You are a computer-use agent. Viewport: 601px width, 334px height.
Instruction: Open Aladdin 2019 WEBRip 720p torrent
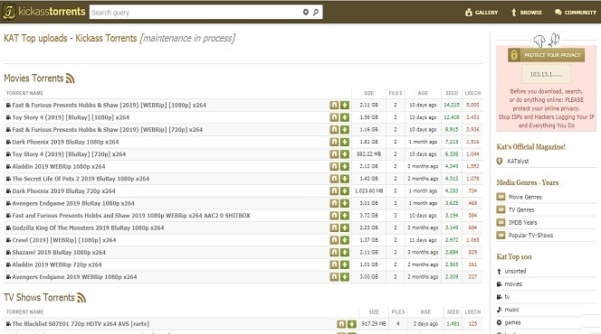pos(57,264)
